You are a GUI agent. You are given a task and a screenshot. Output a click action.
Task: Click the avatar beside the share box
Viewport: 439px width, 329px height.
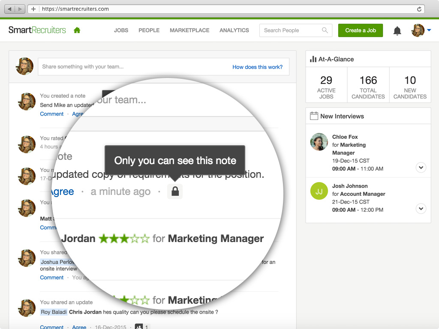tap(24, 66)
